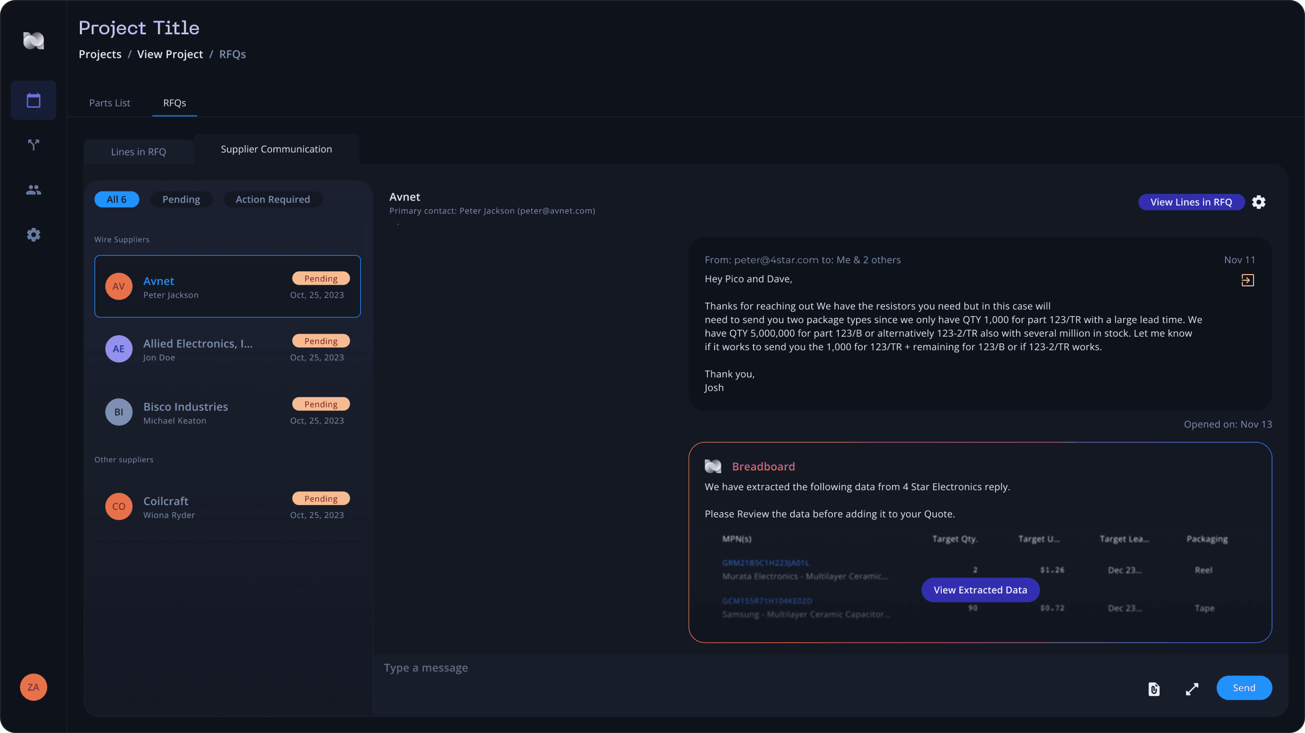Open supplier settings gear next to View Lines

pos(1258,202)
